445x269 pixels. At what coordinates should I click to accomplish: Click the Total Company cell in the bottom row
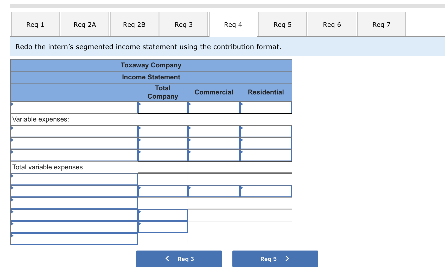(163, 239)
